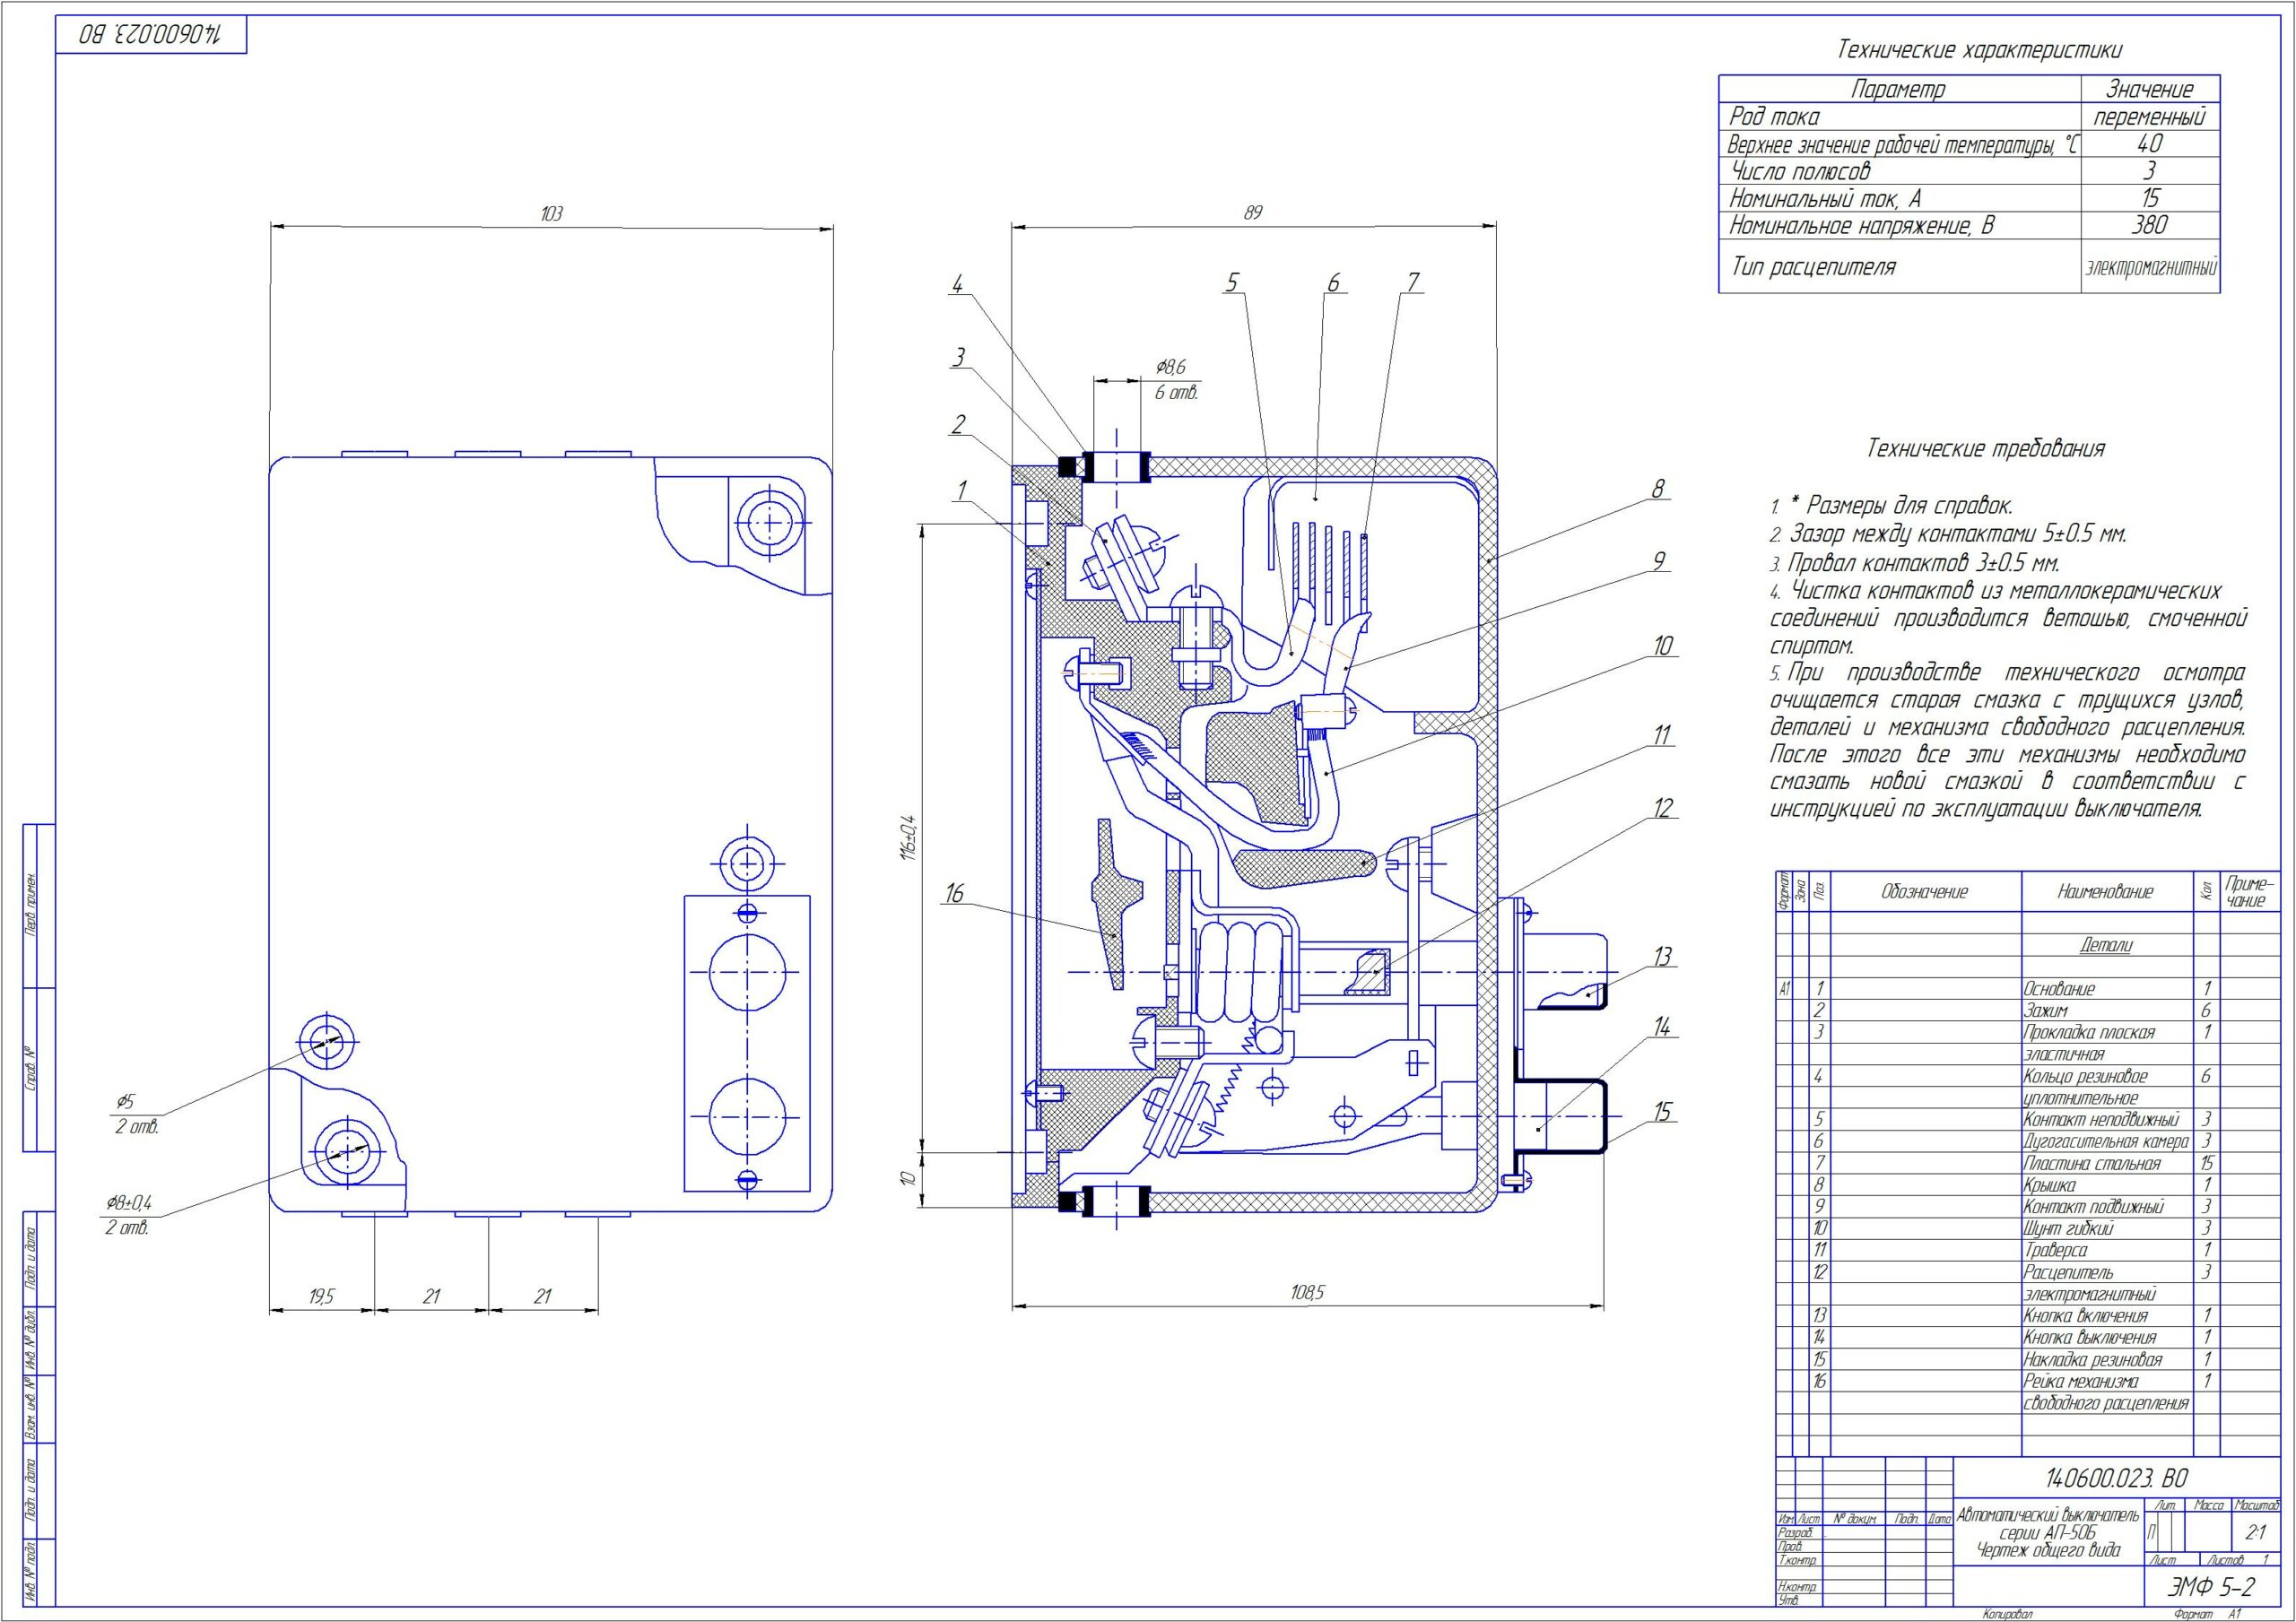
Task: Click the 'Род тока' table row label
Action: point(1775,116)
